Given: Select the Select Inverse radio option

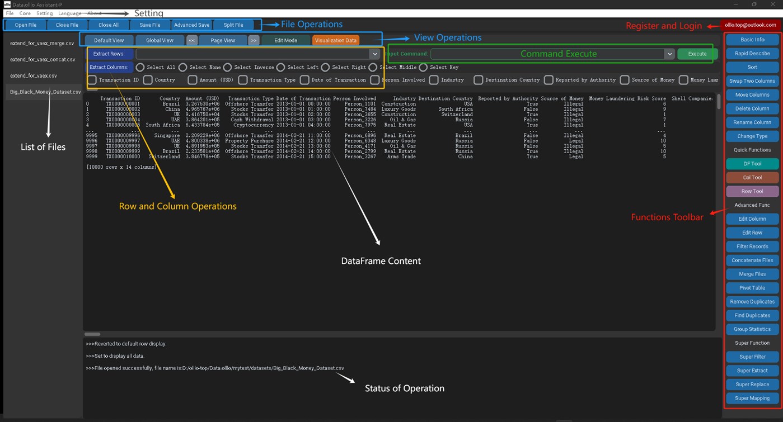Looking at the screenshot, I should 227,67.
